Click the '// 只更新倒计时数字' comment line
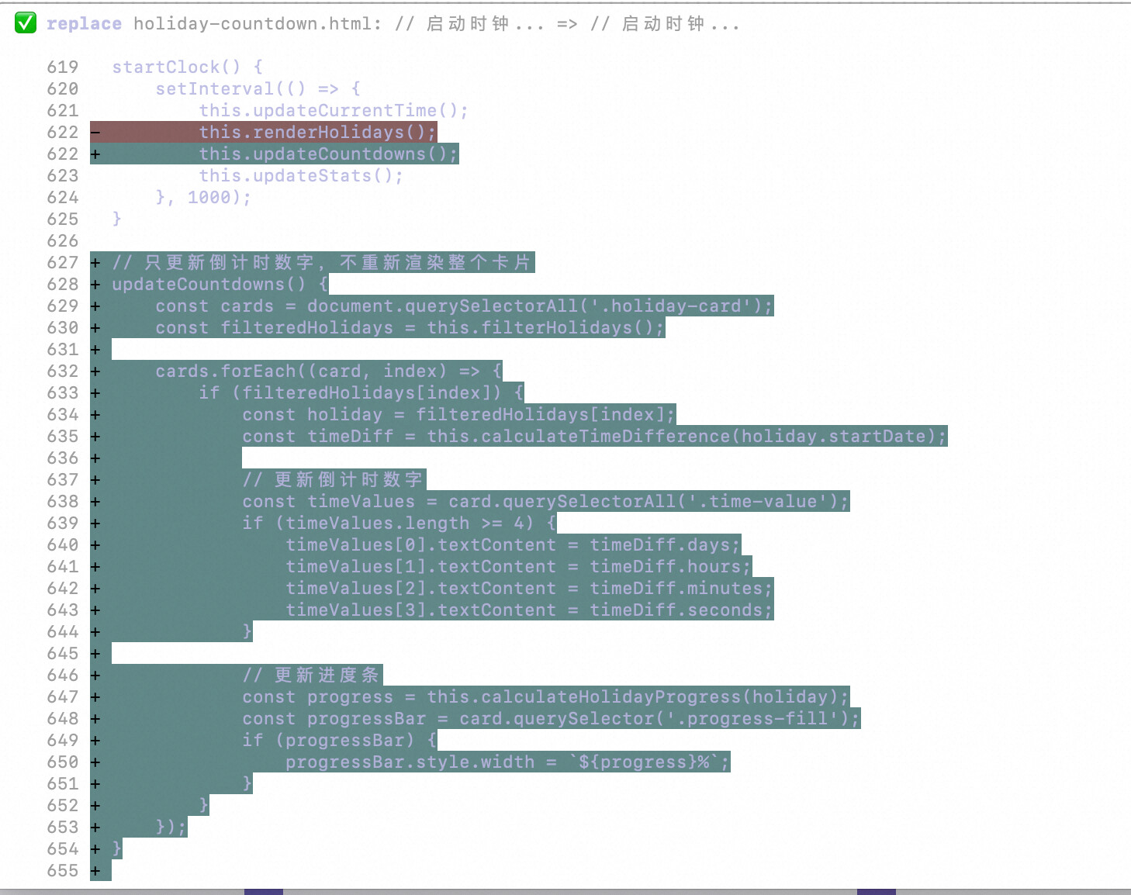The image size is (1131, 895). 322,263
